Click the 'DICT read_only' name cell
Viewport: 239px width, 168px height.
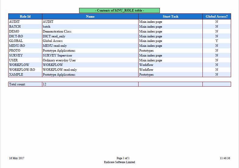(54, 36)
